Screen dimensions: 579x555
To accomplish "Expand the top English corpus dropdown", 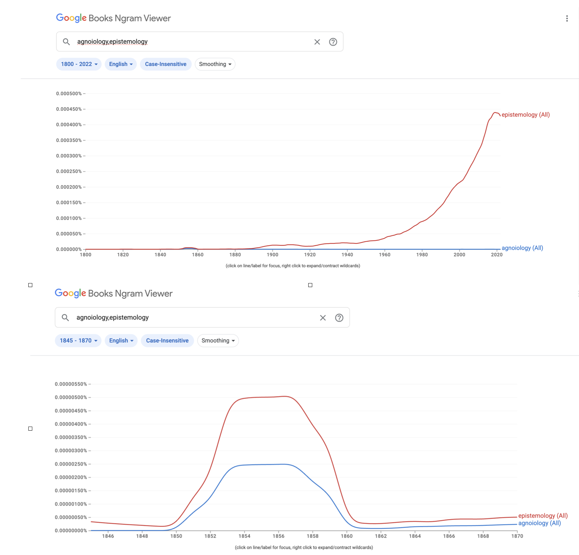I will tap(121, 64).
